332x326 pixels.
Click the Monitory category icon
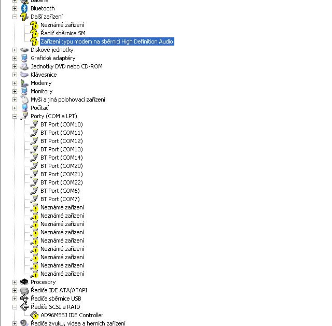point(24,91)
